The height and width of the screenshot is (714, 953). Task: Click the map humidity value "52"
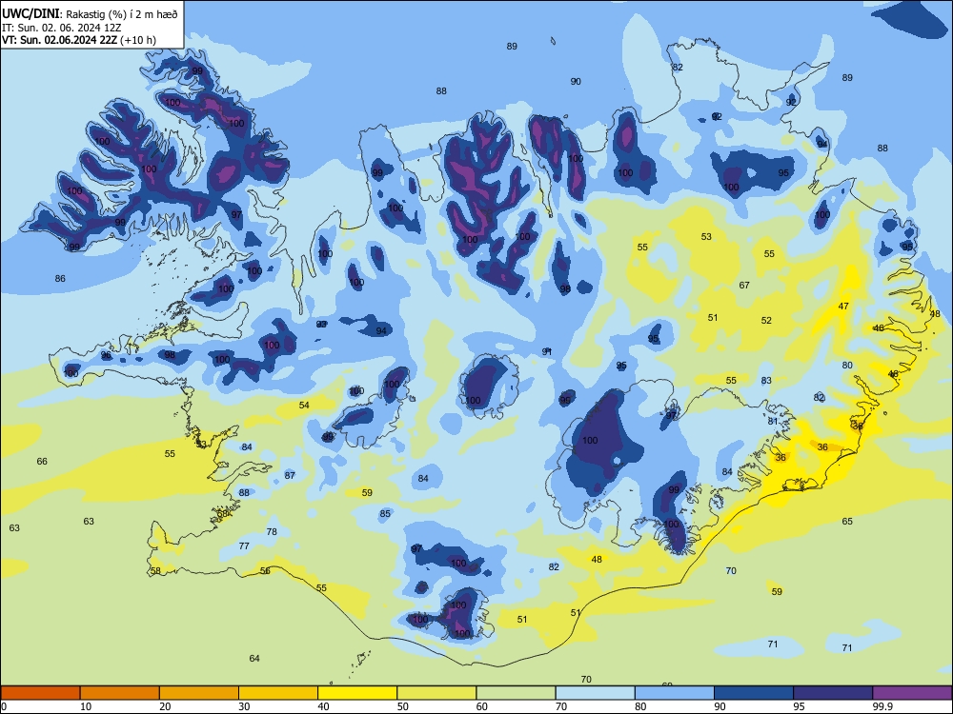pos(766,321)
